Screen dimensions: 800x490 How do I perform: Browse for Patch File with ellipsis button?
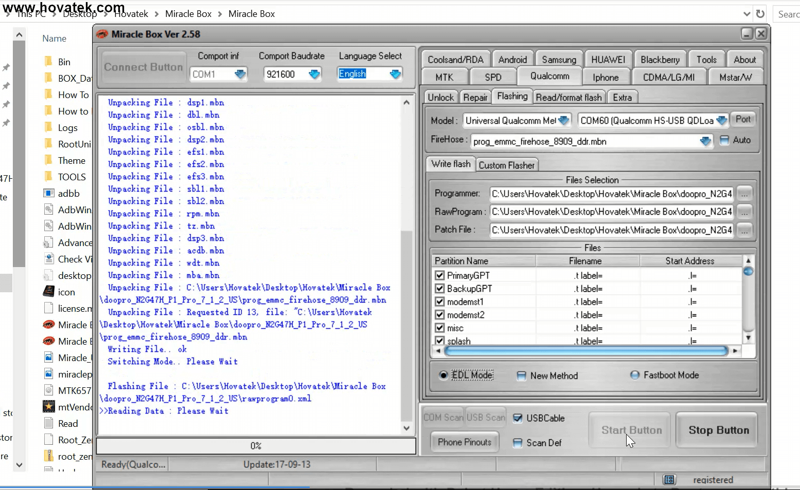point(744,230)
